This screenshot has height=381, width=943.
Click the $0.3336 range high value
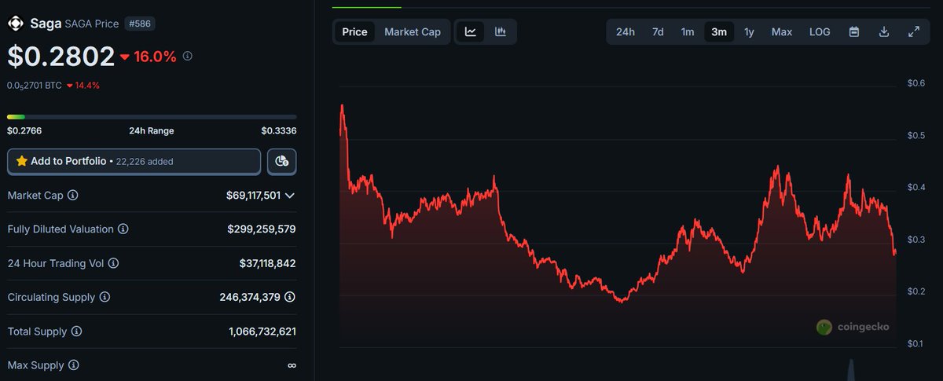pyautogui.click(x=279, y=130)
